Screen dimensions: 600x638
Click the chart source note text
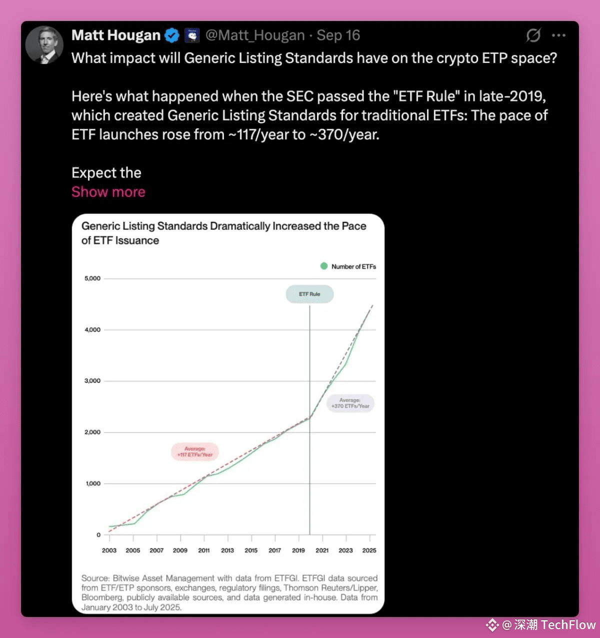(x=229, y=593)
